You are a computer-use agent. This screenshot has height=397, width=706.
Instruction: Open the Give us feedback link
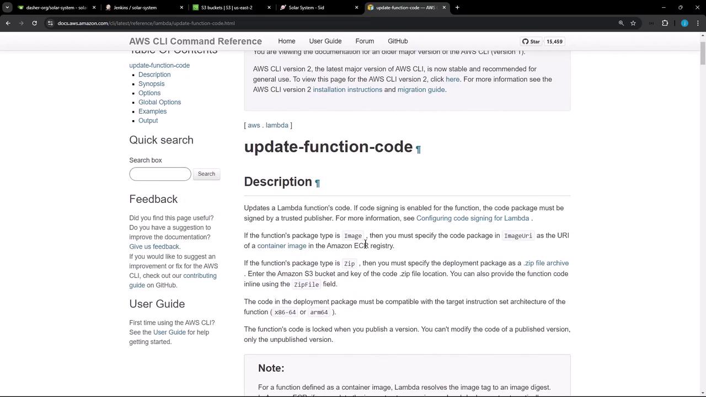click(154, 246)
